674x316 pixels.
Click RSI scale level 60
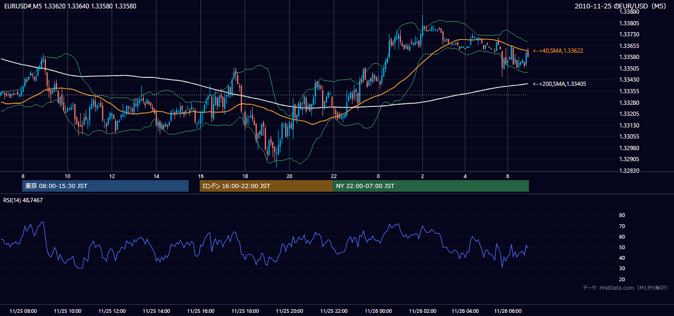click(x=622, y=236)
